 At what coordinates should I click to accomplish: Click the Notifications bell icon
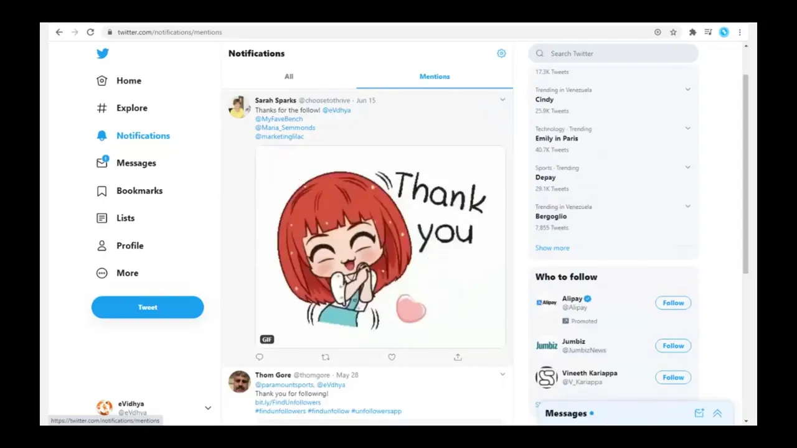[x=102, y=136]
